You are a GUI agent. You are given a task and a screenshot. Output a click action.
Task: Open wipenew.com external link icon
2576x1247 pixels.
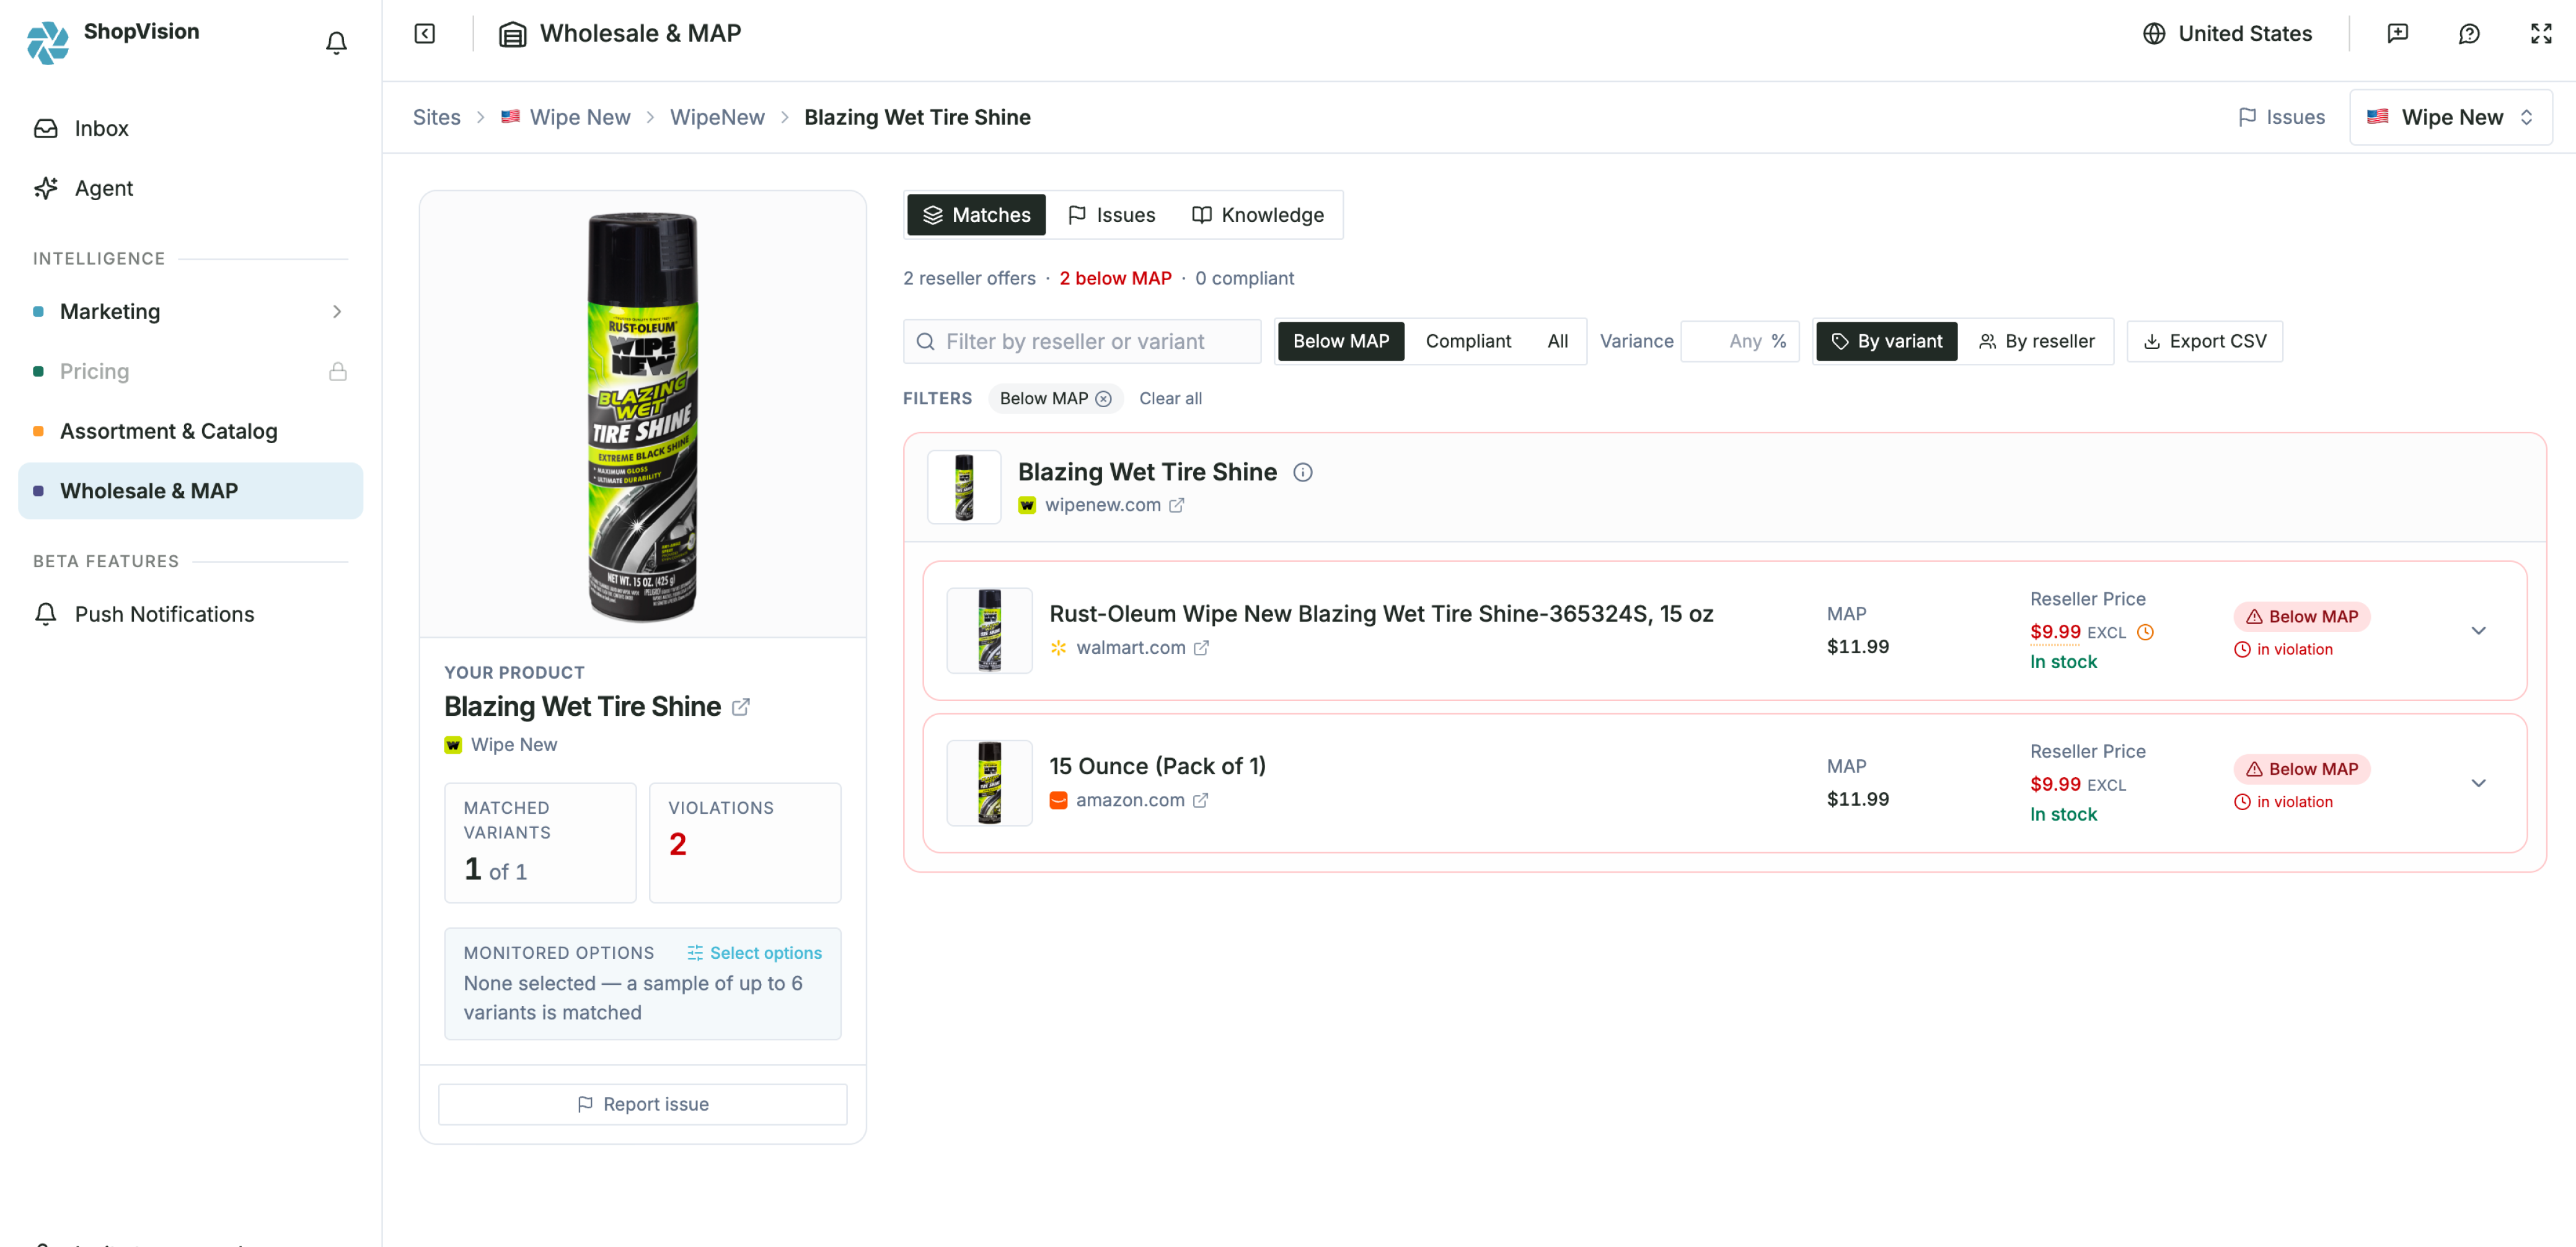tap(1177, 505)
